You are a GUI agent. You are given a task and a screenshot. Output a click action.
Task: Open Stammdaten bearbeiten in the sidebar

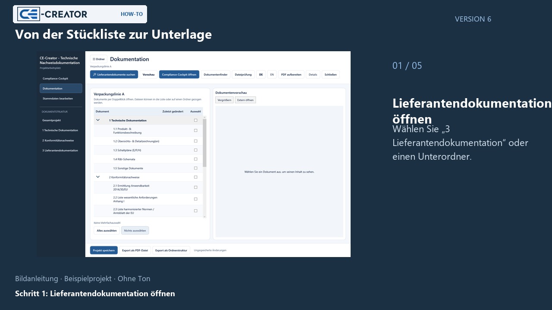61,98
